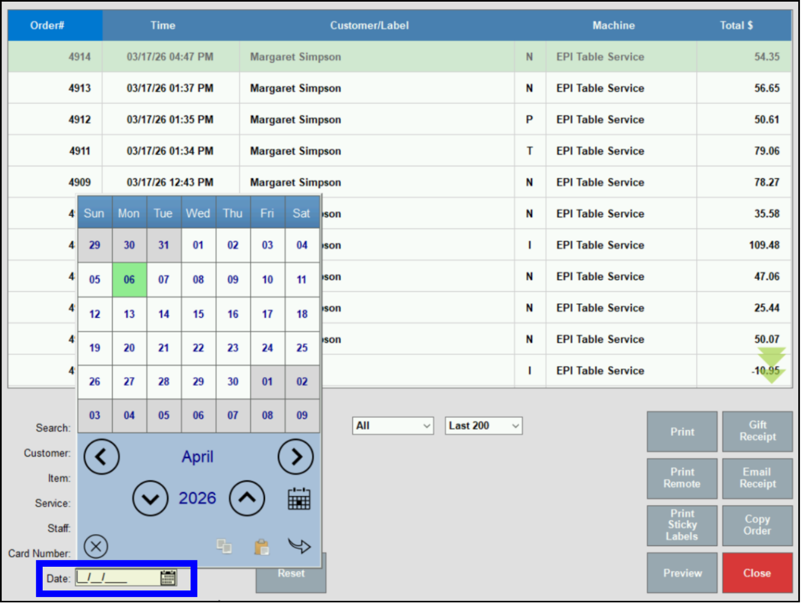Activate the Copy Order button

point(757,525)
